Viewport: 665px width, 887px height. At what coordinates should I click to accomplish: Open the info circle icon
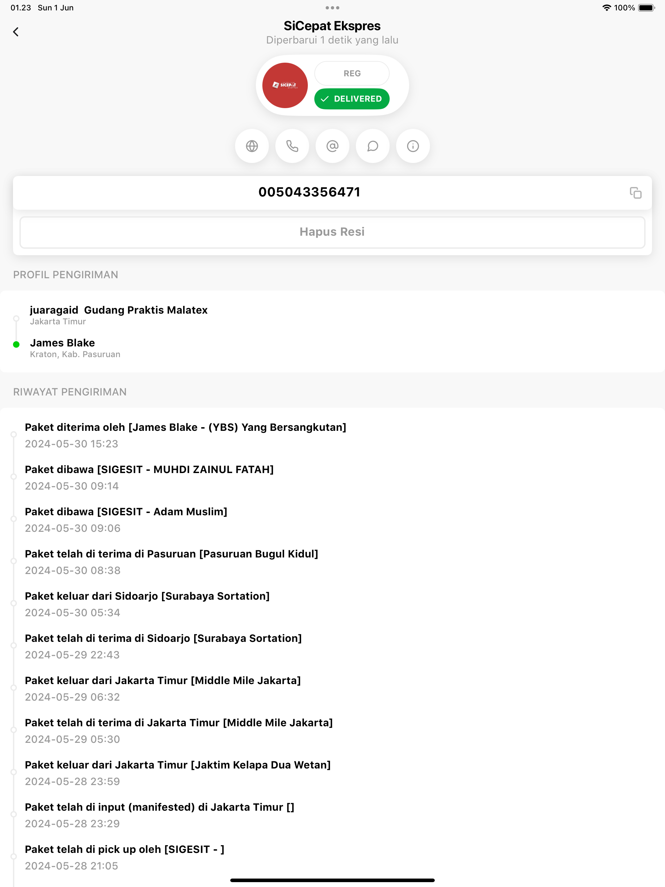pos(413,146)
